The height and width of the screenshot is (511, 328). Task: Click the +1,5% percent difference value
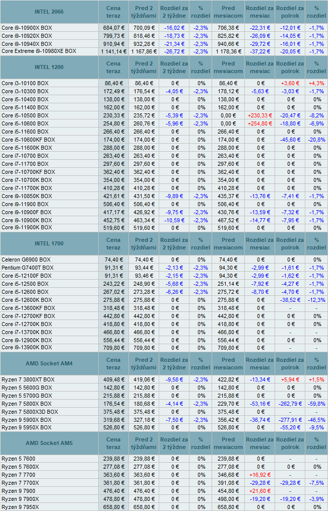(x=316, y=379)
